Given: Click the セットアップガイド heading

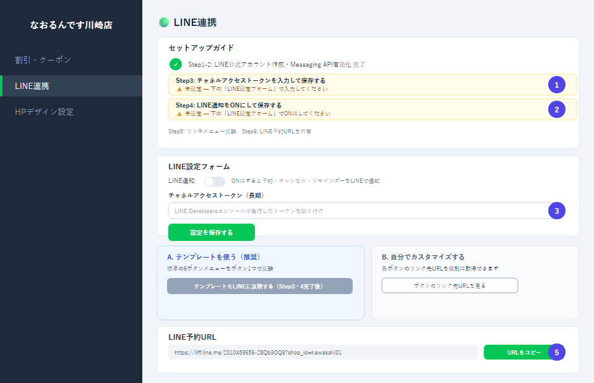Looking at the screenshot, I should click(201, 48).
